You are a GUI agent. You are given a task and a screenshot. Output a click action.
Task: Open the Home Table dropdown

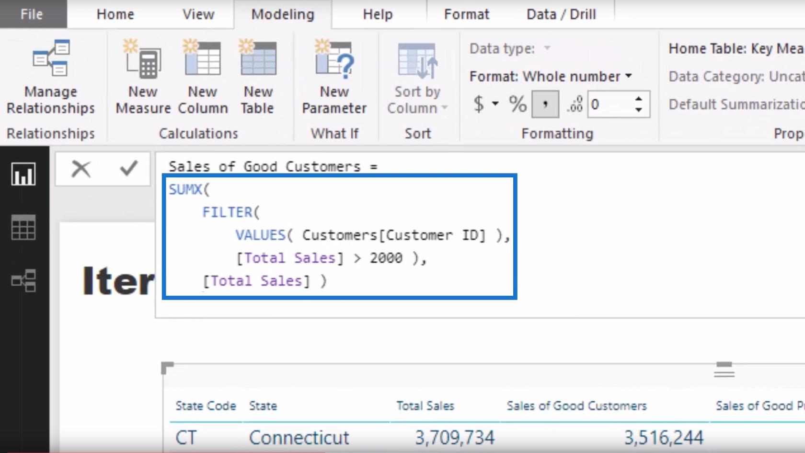click(x=736, y=48)
